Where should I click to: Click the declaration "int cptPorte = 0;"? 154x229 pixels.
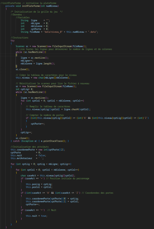pyautogui.click(x=35, y=29)
